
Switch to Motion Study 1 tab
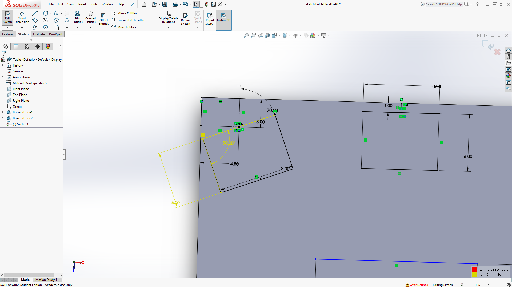click(46, 280)
